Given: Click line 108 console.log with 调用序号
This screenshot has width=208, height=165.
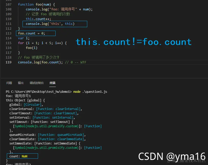Looking at the screenshot, I should 59,9.
